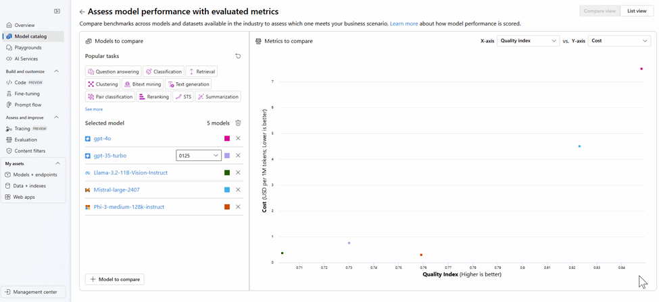Open the Mistral-large-2407 model link
The image size is (659, 302).
(116, 190)
